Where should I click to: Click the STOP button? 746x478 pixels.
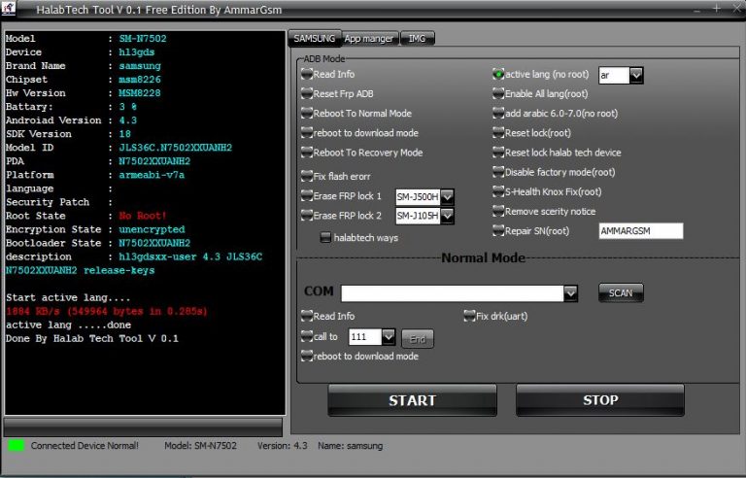coord(600,400)
